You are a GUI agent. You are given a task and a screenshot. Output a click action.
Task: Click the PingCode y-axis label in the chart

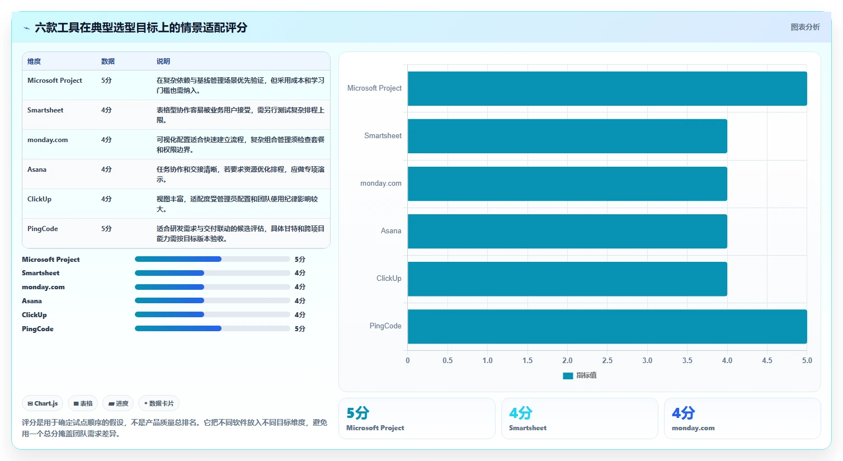coord(385,326)
